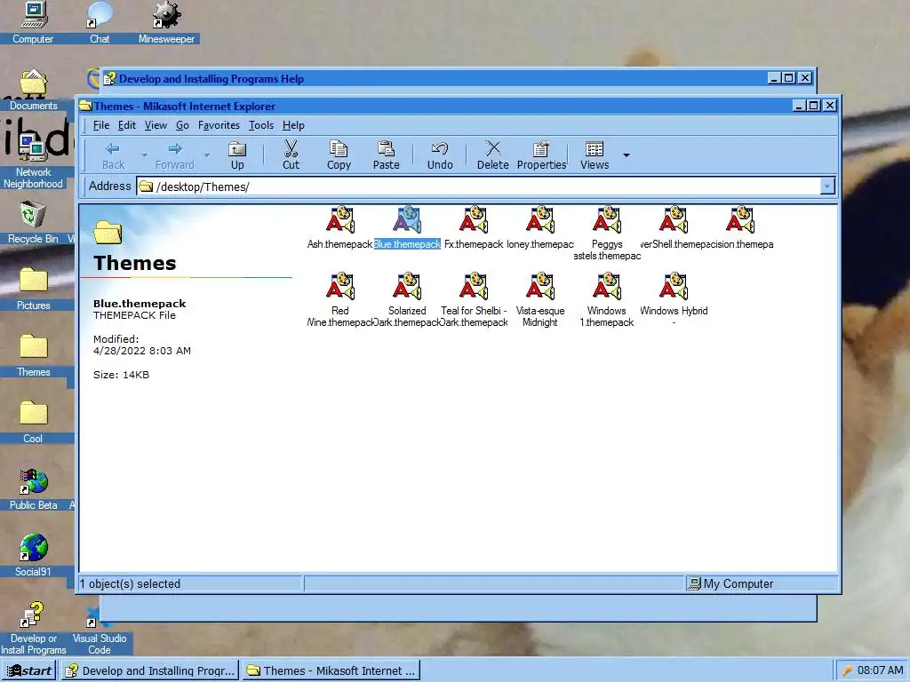910x682 pixels.
Task: Click the Copy toolbar icon
Action: tap(339, 155)
